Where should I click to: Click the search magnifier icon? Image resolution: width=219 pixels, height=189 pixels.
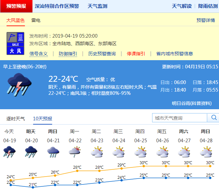[214, 118]
